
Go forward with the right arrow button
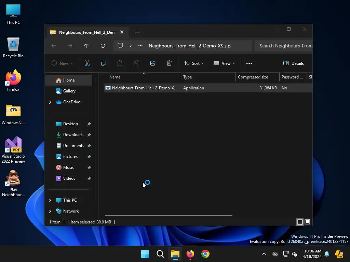pos(70,46)
